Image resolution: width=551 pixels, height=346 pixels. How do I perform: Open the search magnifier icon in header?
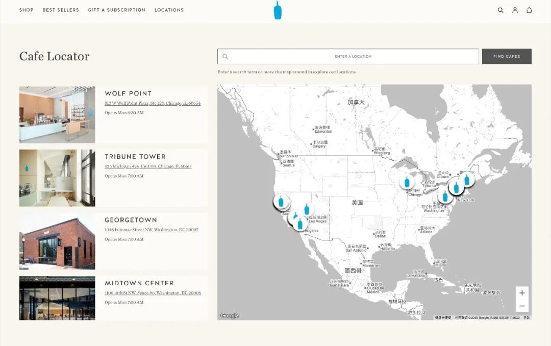(500, 10)
